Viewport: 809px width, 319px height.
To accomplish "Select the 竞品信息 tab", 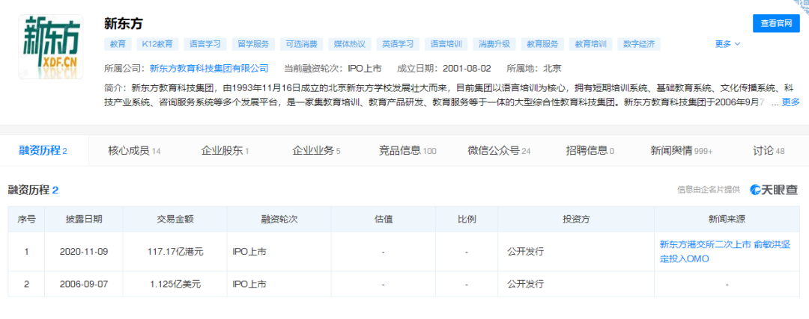I will (407, 151).
